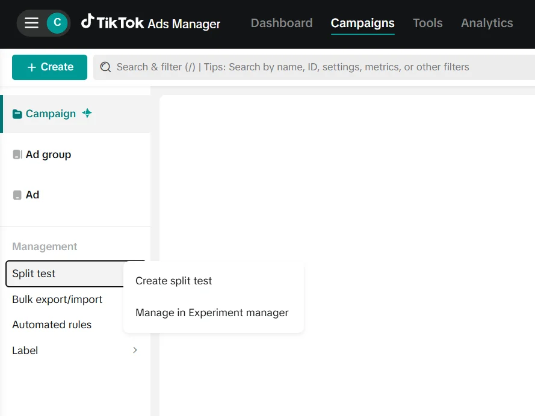Click the TikTok Ads Manager logo

click(151, 23)
